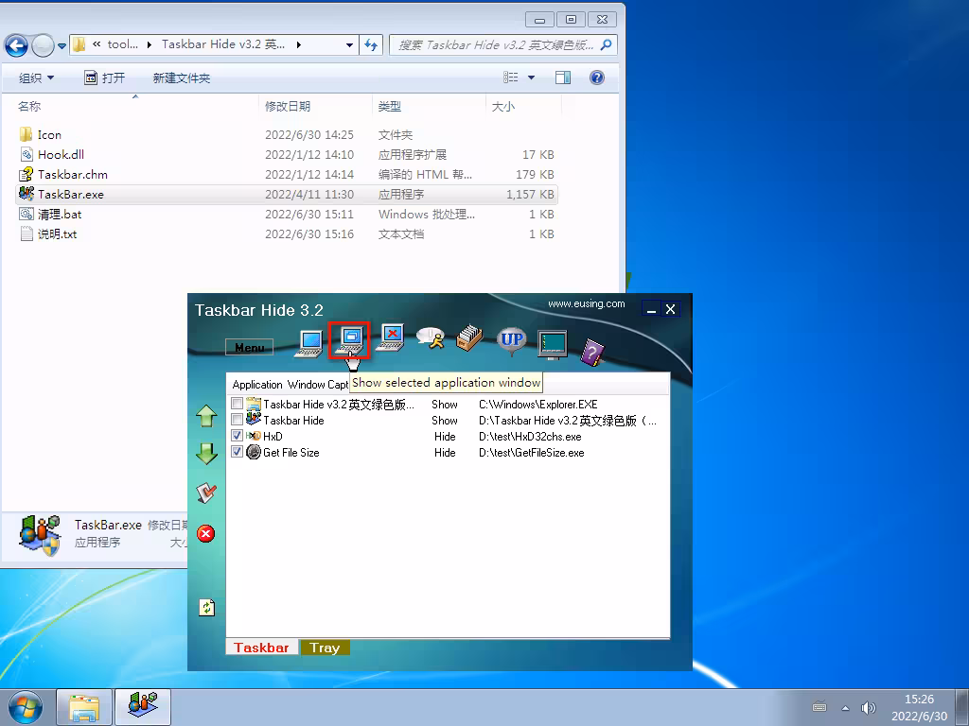Image resolution: width=969 pixels, height=726 pixels.
Task: Click the search magnifier icon
Action: click(x=607, y=44)
